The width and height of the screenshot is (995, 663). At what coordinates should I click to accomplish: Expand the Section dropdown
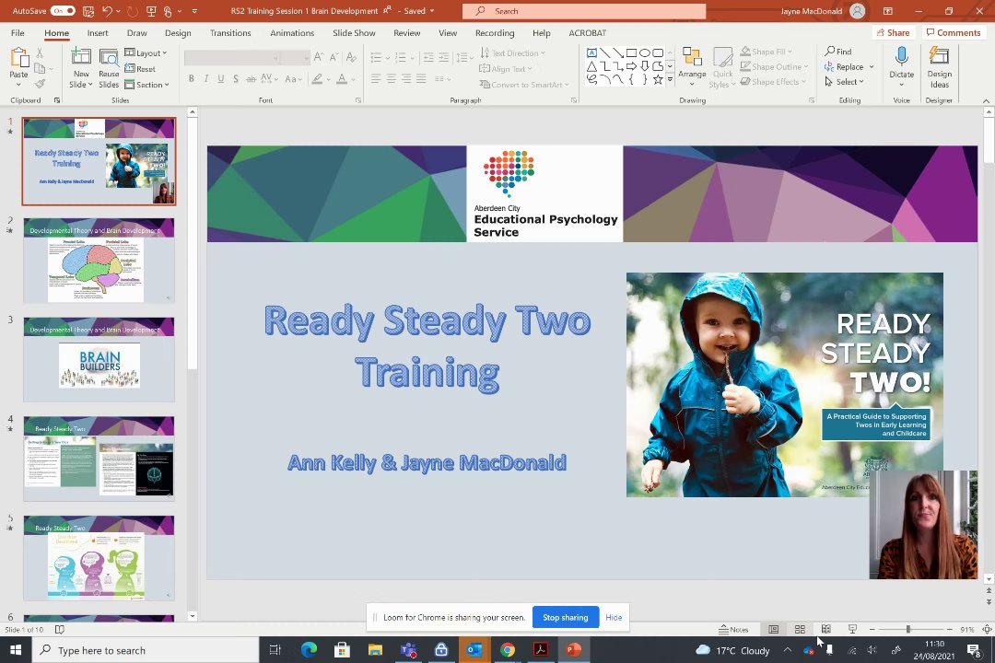click(x=147, y=85)
